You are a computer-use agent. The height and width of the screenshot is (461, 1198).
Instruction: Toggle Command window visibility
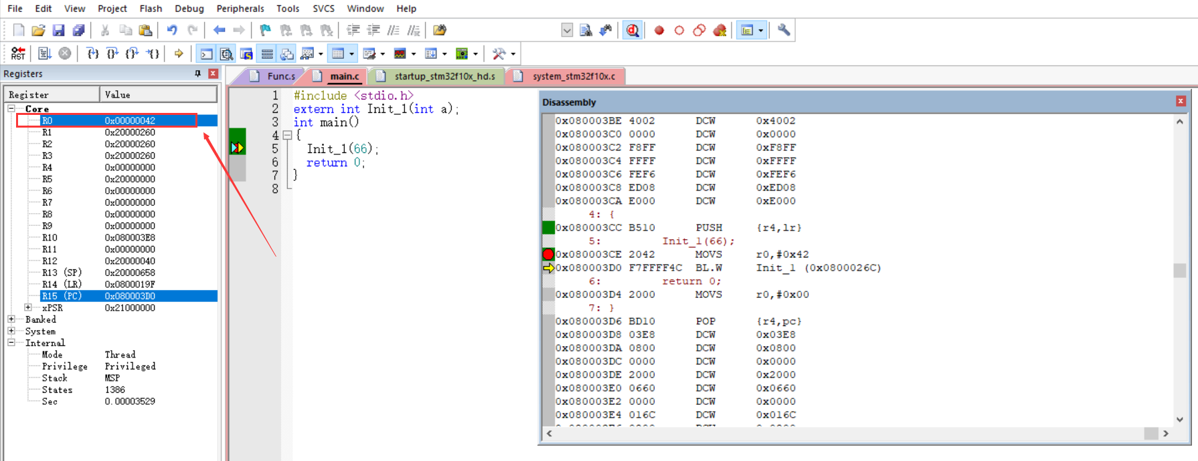click(207, 53)
